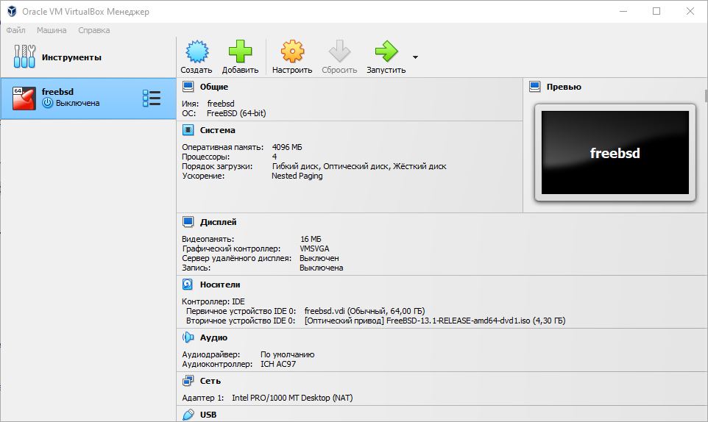The width and height of the screenshot is (708, 422).
Task: Click the freebsd preview thumbnail
Action: tap(615, 152)
